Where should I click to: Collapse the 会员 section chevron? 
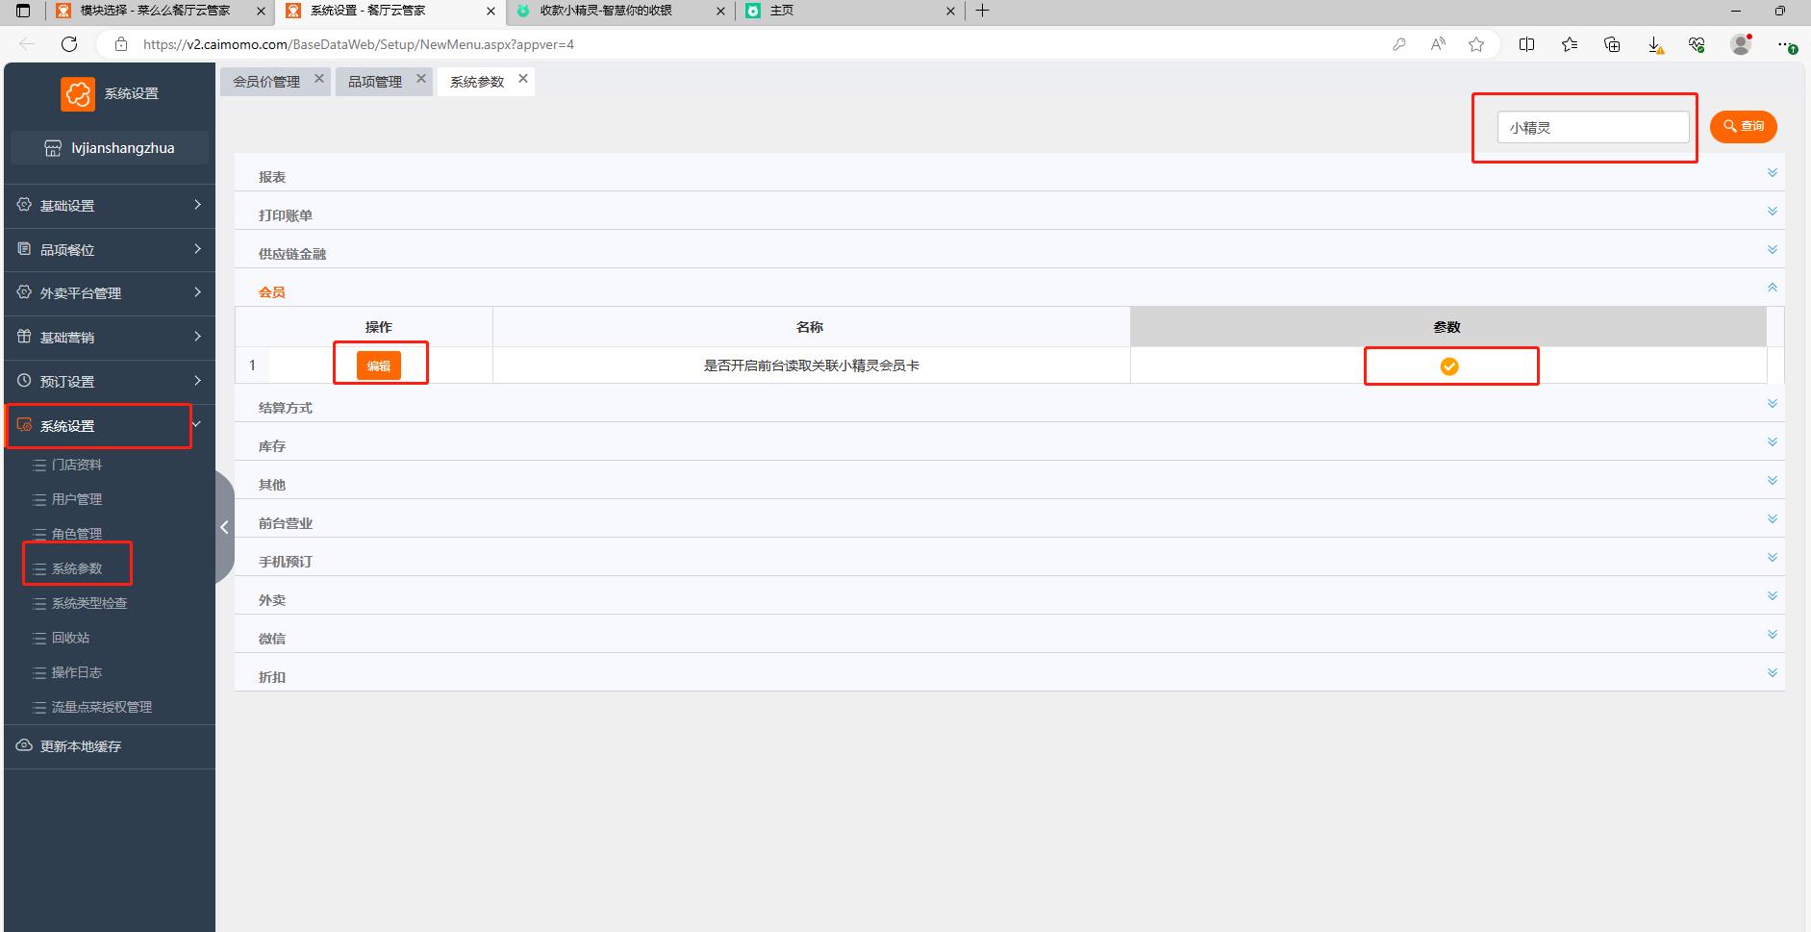[1772, 288]
